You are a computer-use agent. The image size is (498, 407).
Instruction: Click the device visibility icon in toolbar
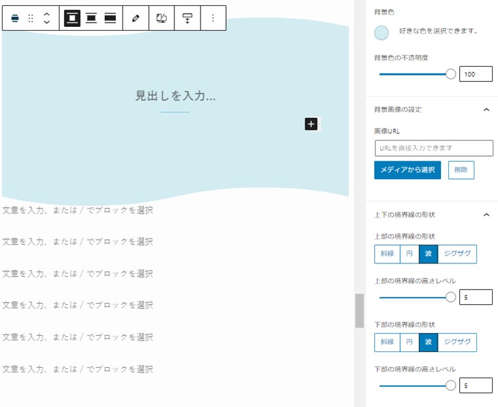pos(161,18)
